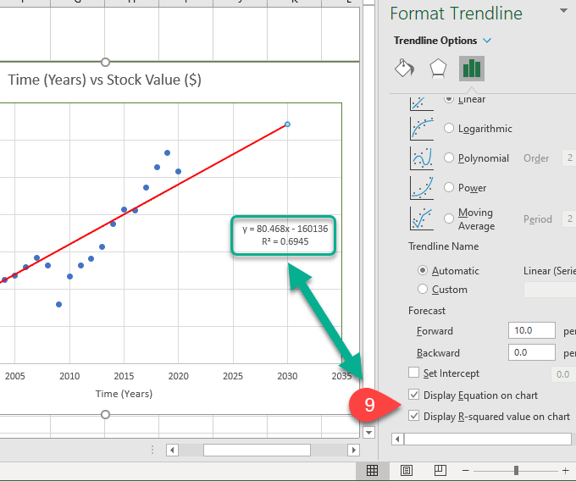
Task: Select Custom trendline name option
Action: [x=424, y=290]
